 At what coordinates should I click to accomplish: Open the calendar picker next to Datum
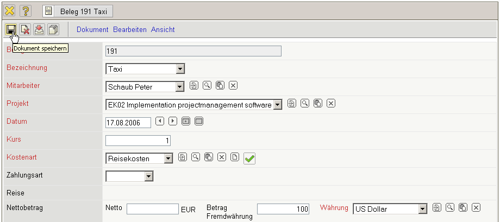(199, 121)
